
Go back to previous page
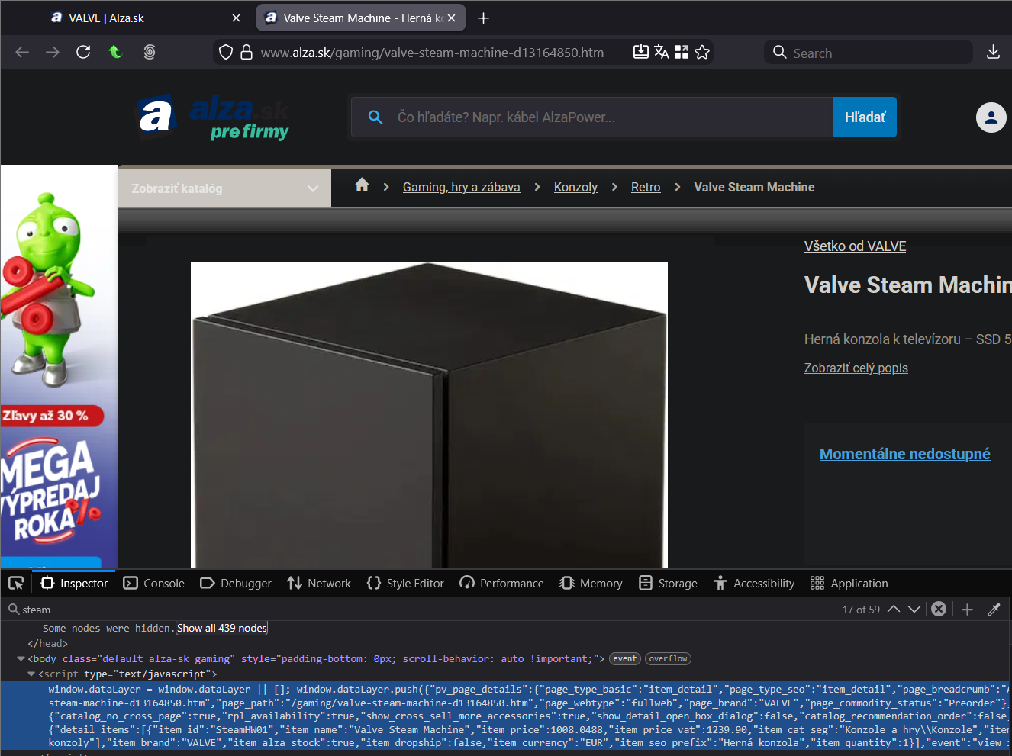(x=22, y=52)
